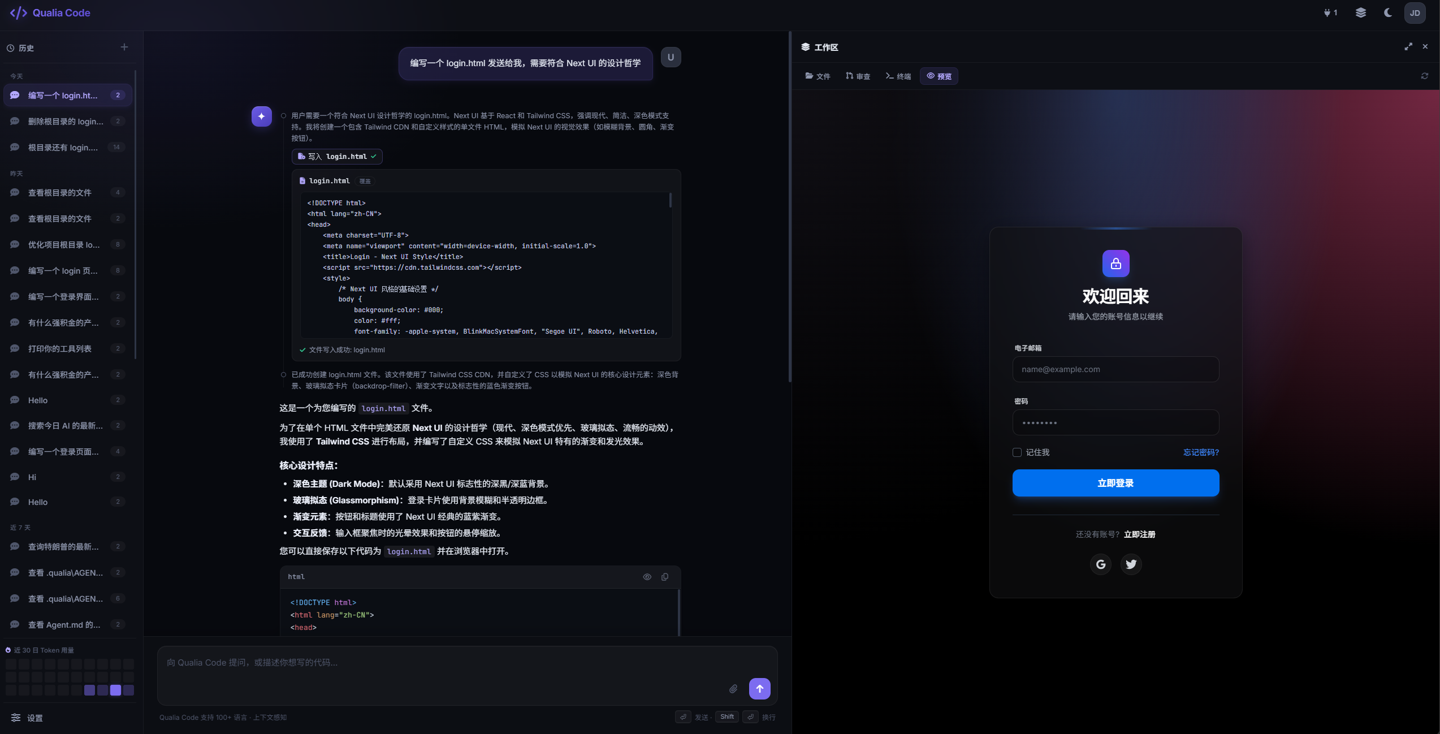The width and height of the screenshot is (1440, 734).
Task: Switch to the 审查 tab
Action: 858,76
